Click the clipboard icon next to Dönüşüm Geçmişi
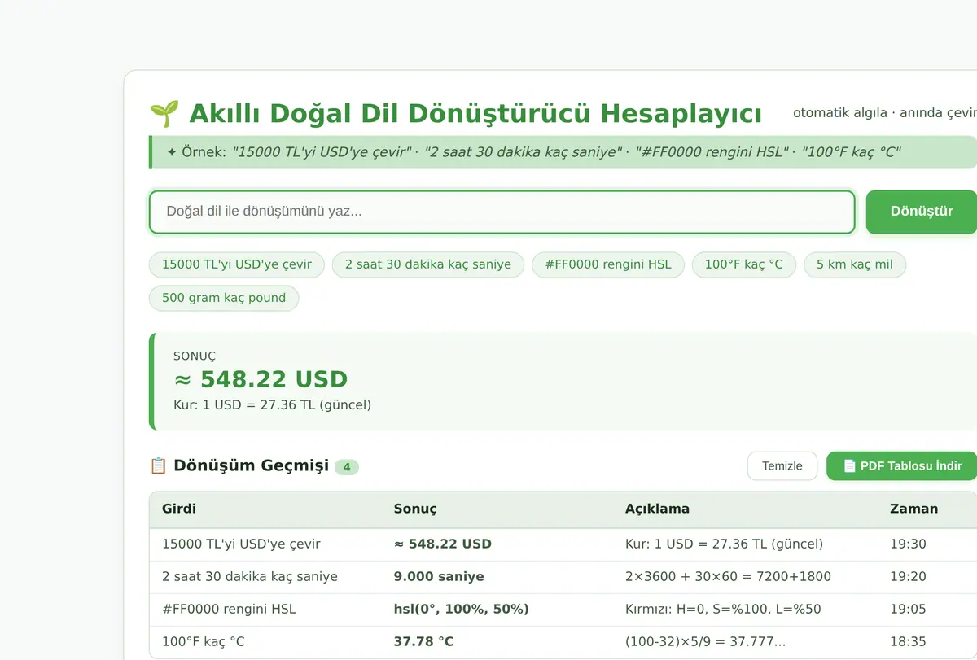Image resolution: width=977 pixels, height=660 pixels. [x=158, y=465]
